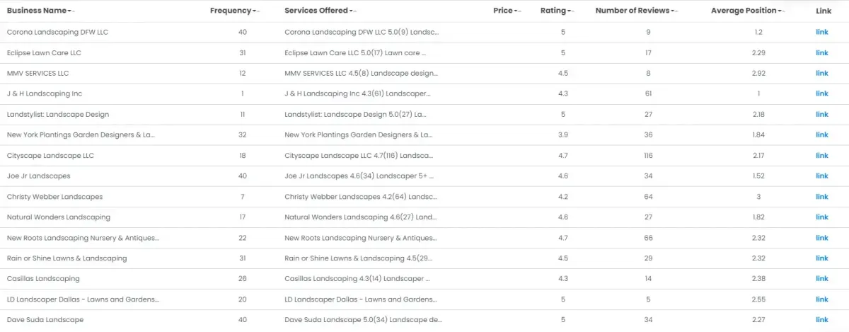Open link for Casillas Landscaping

tap(821, 279)
